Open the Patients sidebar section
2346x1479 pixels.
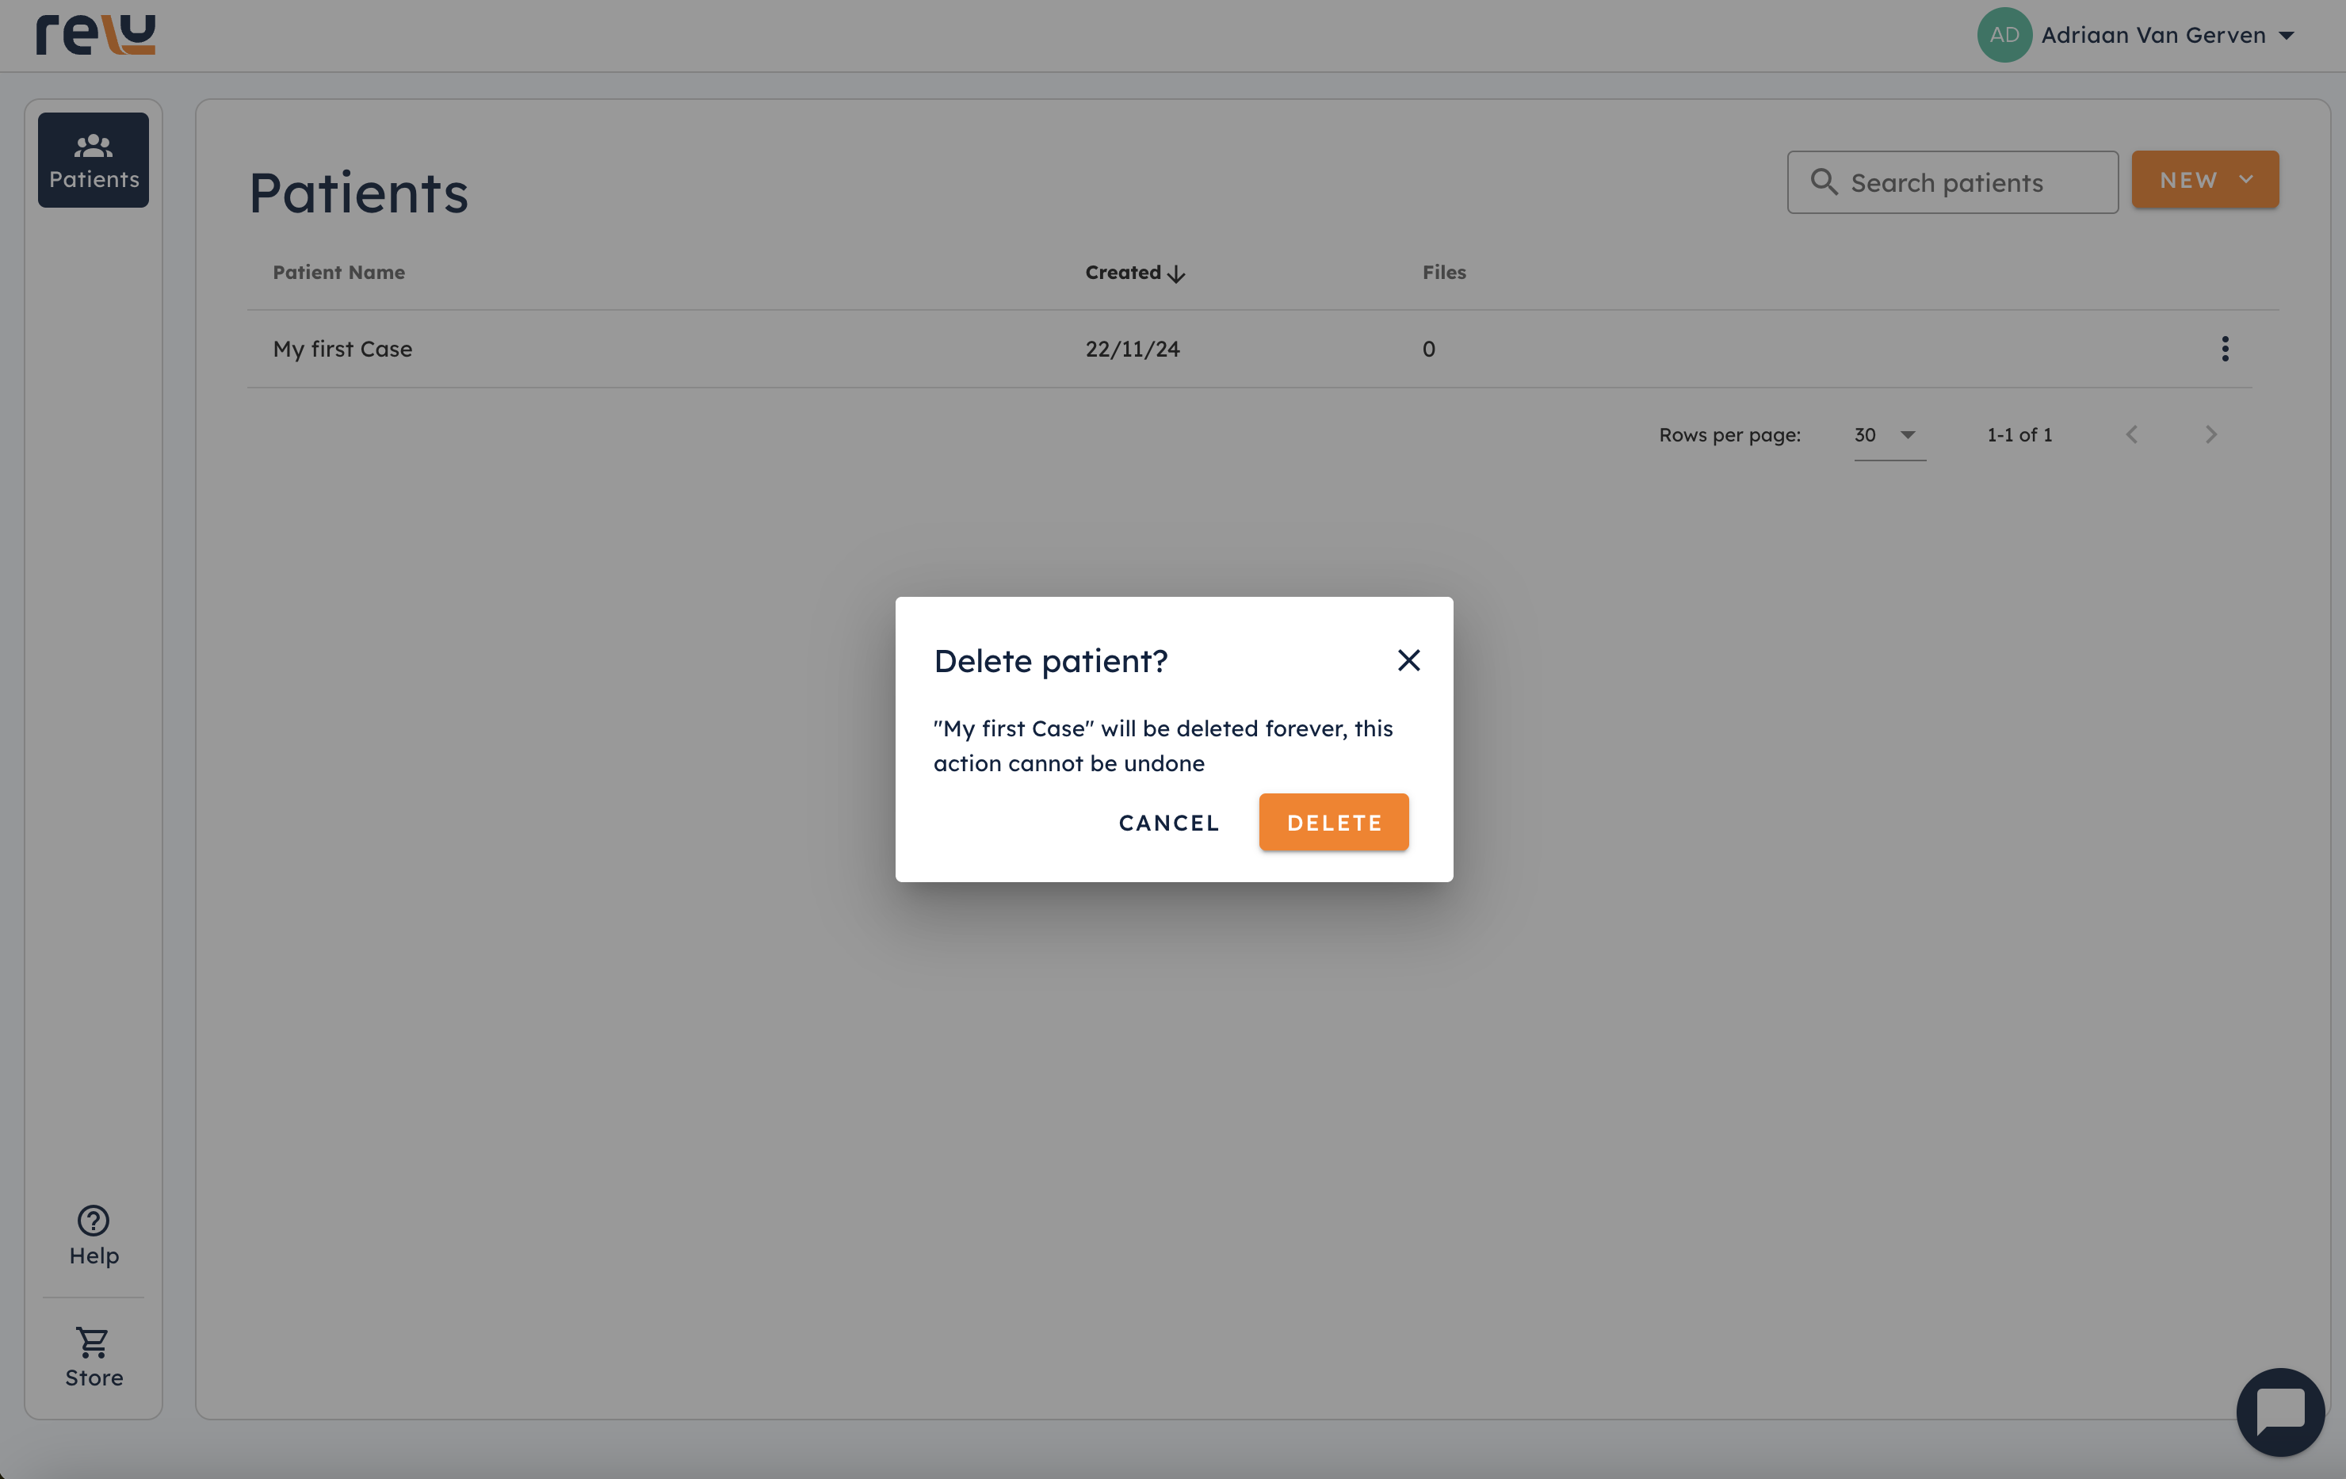pyautogui.click(x=94, y=160)
